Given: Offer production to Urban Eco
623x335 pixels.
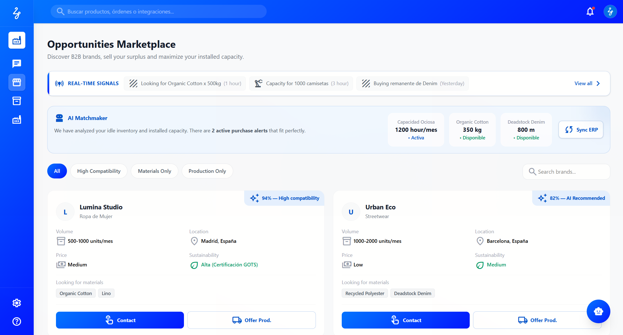Looking at the screenshot, I should tap(537, 320).
